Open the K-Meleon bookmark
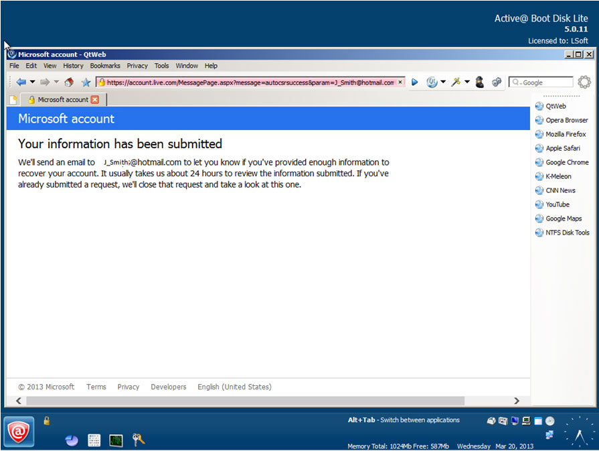Screen dimensions: 599x451 553,176
